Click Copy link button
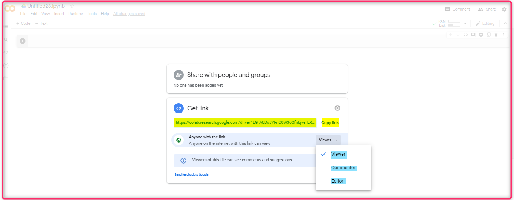514x200 pixels. pos(330,123)
